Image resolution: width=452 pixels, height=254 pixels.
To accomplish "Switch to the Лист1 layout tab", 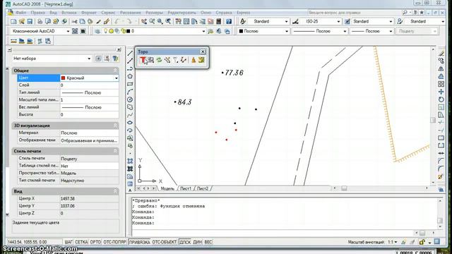I will [x=186, y=188].
